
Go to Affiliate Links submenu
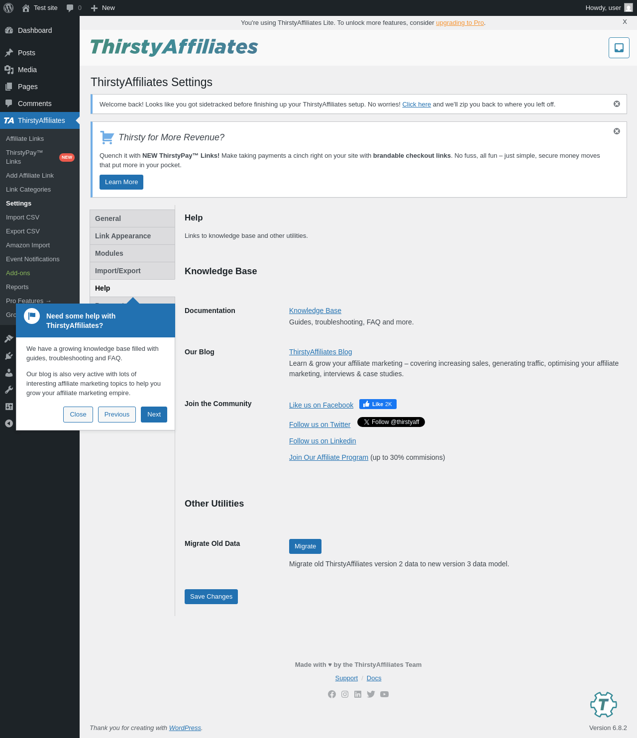coord(40,139)
